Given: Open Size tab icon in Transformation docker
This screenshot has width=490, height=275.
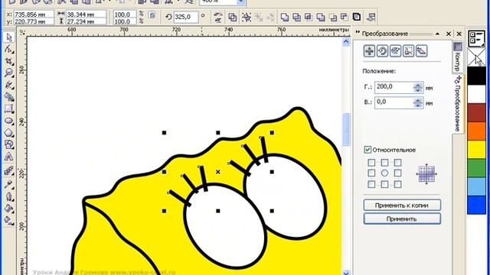Looking at the screenshot, I should click(x=408, y=51).
